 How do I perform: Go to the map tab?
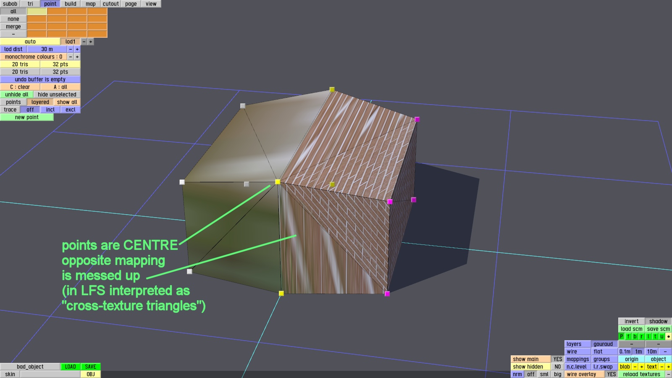[91, 4]
